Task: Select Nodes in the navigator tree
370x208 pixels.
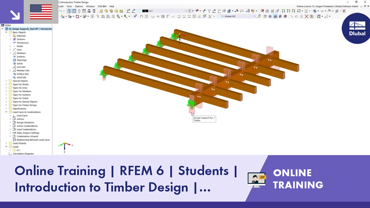Action: (20, 46)
